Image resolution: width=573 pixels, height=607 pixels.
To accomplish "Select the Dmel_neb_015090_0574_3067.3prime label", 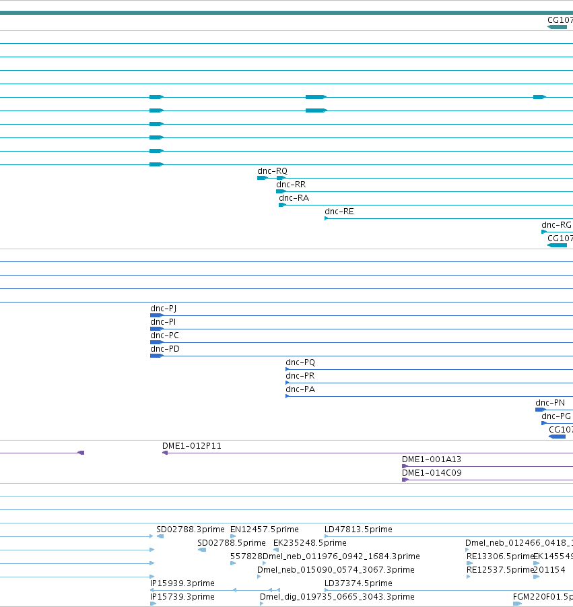I will pos(336,570).
